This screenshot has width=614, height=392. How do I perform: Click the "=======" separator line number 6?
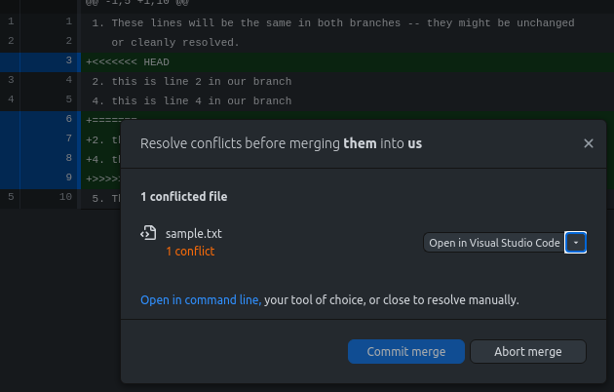68,119
